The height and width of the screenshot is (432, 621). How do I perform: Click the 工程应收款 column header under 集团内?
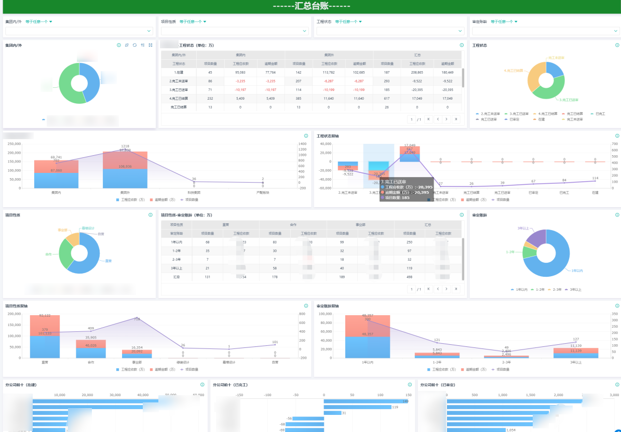(240, 64)
